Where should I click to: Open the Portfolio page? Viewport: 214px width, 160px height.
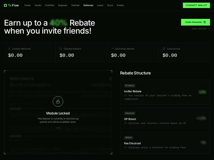[x=50, y=5]
